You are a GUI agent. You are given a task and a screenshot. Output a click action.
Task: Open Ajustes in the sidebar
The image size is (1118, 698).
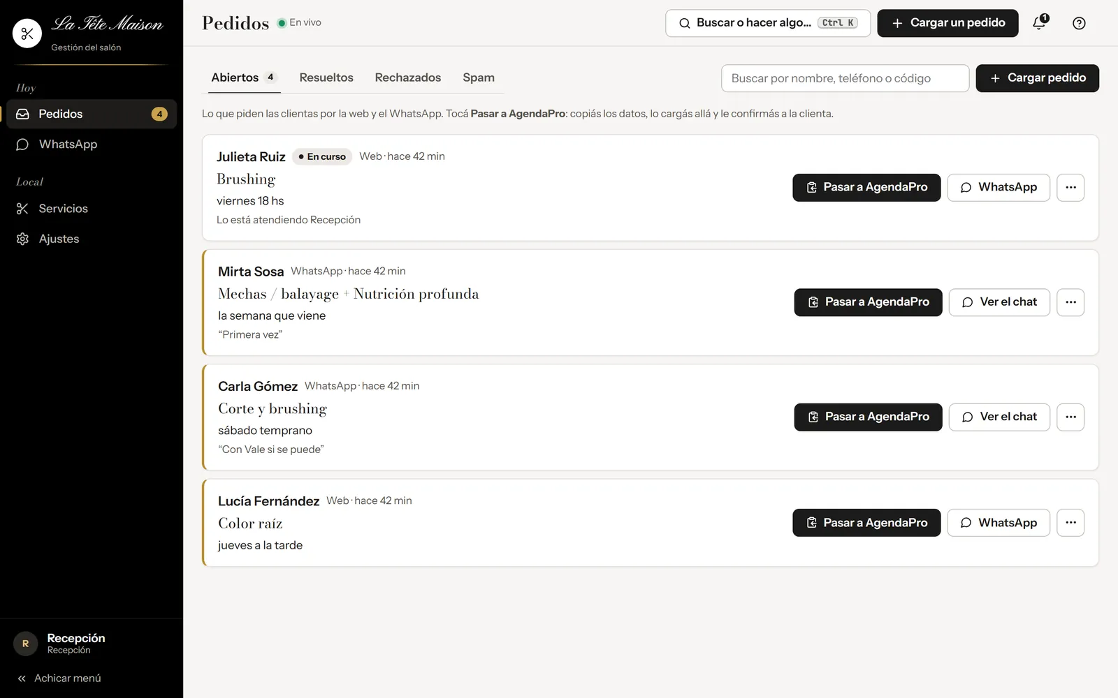point(92,239)
